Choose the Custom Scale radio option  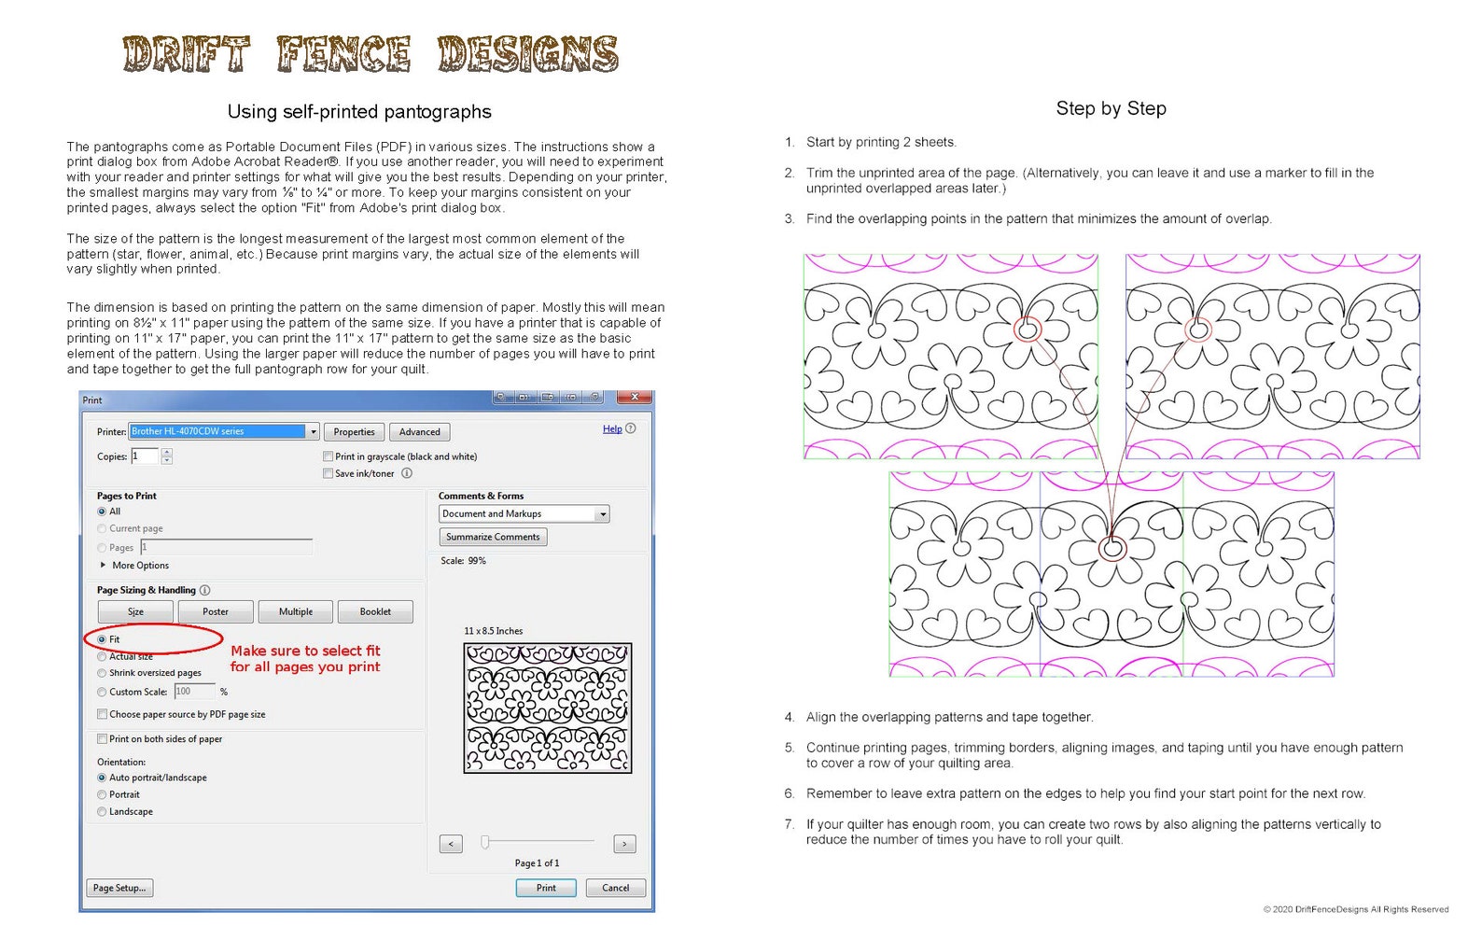[x=102, y=692]
